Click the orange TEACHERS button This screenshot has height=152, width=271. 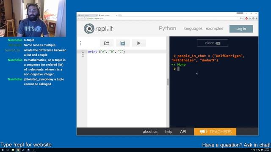tap(215, 132)
